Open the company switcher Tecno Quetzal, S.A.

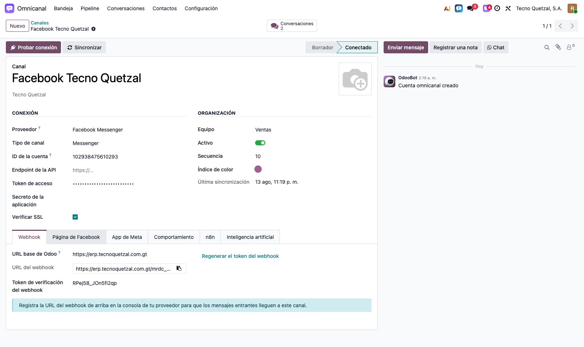(539, 8)
